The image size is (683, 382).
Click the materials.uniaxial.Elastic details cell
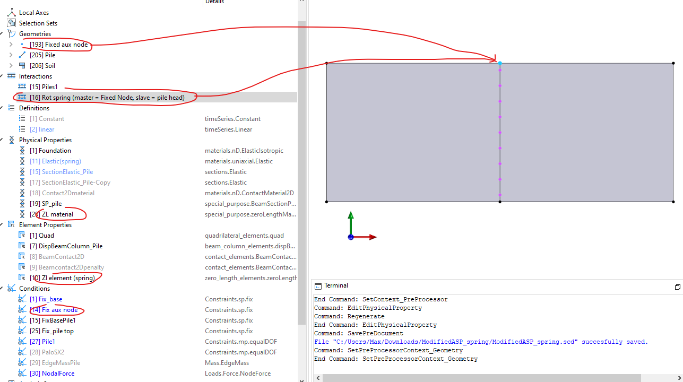240,161
